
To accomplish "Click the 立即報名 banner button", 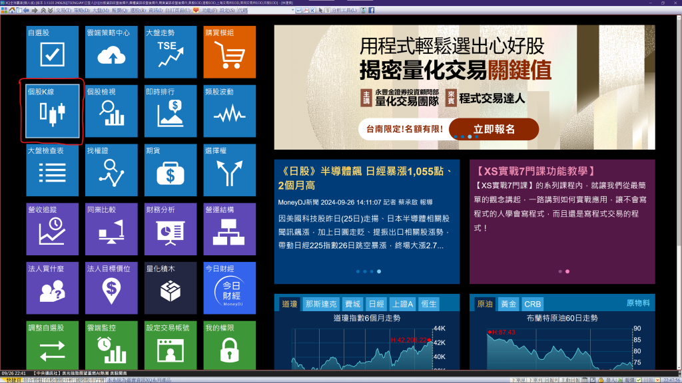I will (494, 129).
